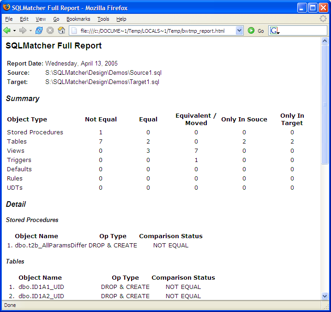Screen dimensions: 331x312
Task: Click the 'dbo.ID1A1_UID' table name
Action: 42,287
